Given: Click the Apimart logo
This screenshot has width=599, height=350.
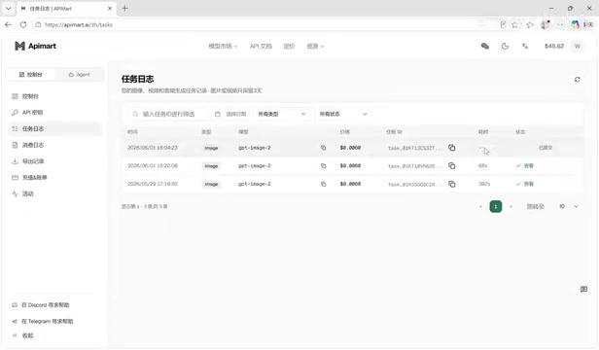Looking at the screenshot, I should tap(35, 46).
